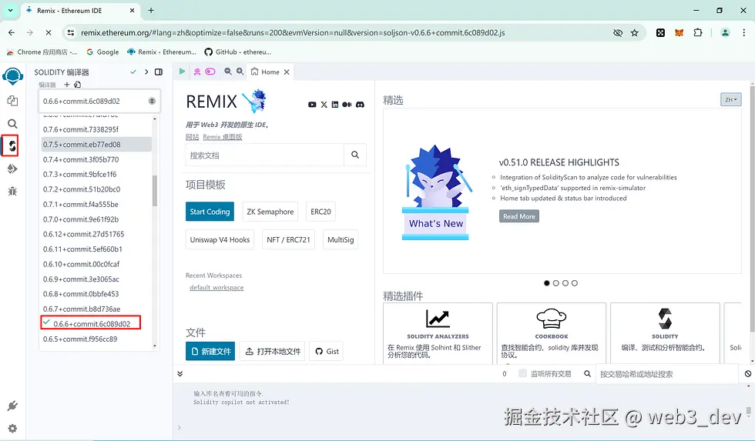Toggle the pink AI copilot switch

tap(210, 72)
